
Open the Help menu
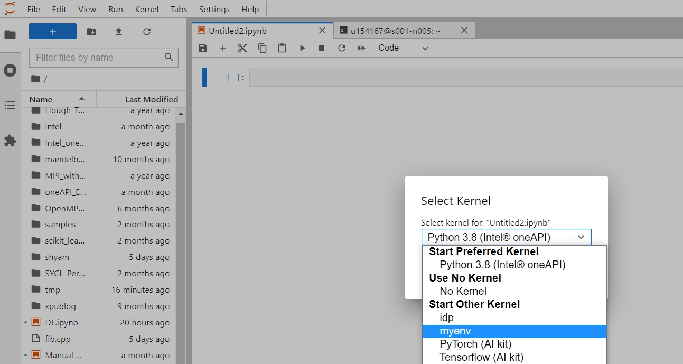(x=250, y=9)
